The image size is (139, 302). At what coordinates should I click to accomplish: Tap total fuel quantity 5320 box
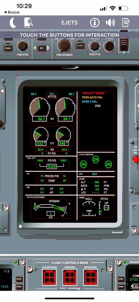click(52, 166)
